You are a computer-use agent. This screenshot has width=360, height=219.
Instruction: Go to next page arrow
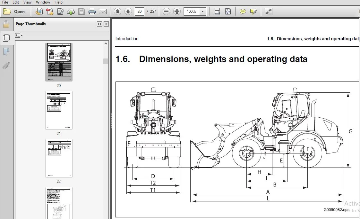point(128,11)
